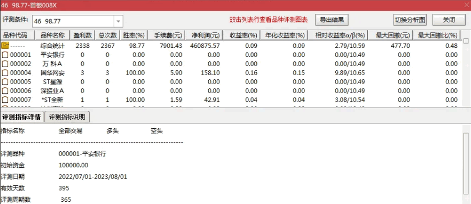Click the date range 2022/07/01-2023/08/01
Image resolution: width=471 pixels, height=204 pixels.
(x=93, y=177)
